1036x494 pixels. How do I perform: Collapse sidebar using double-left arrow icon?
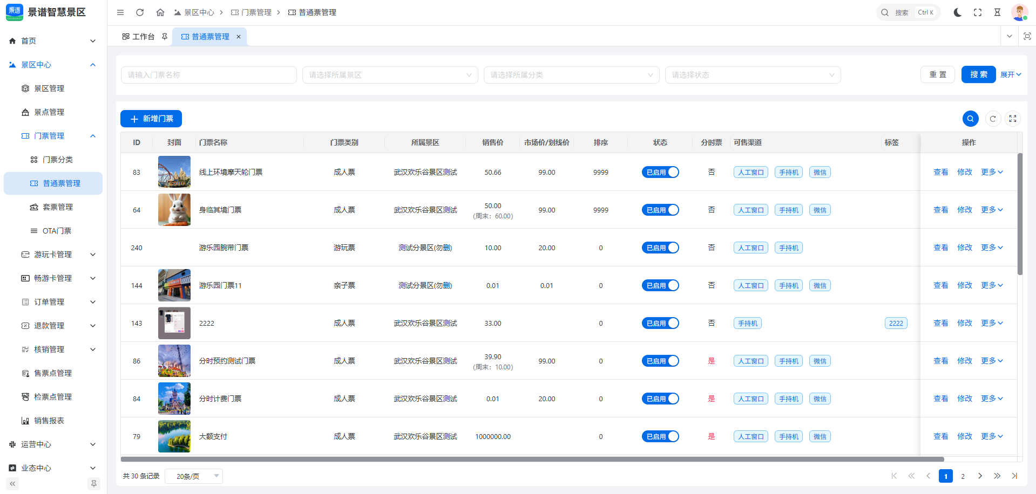pyautogui.click(x=12, y=484)
